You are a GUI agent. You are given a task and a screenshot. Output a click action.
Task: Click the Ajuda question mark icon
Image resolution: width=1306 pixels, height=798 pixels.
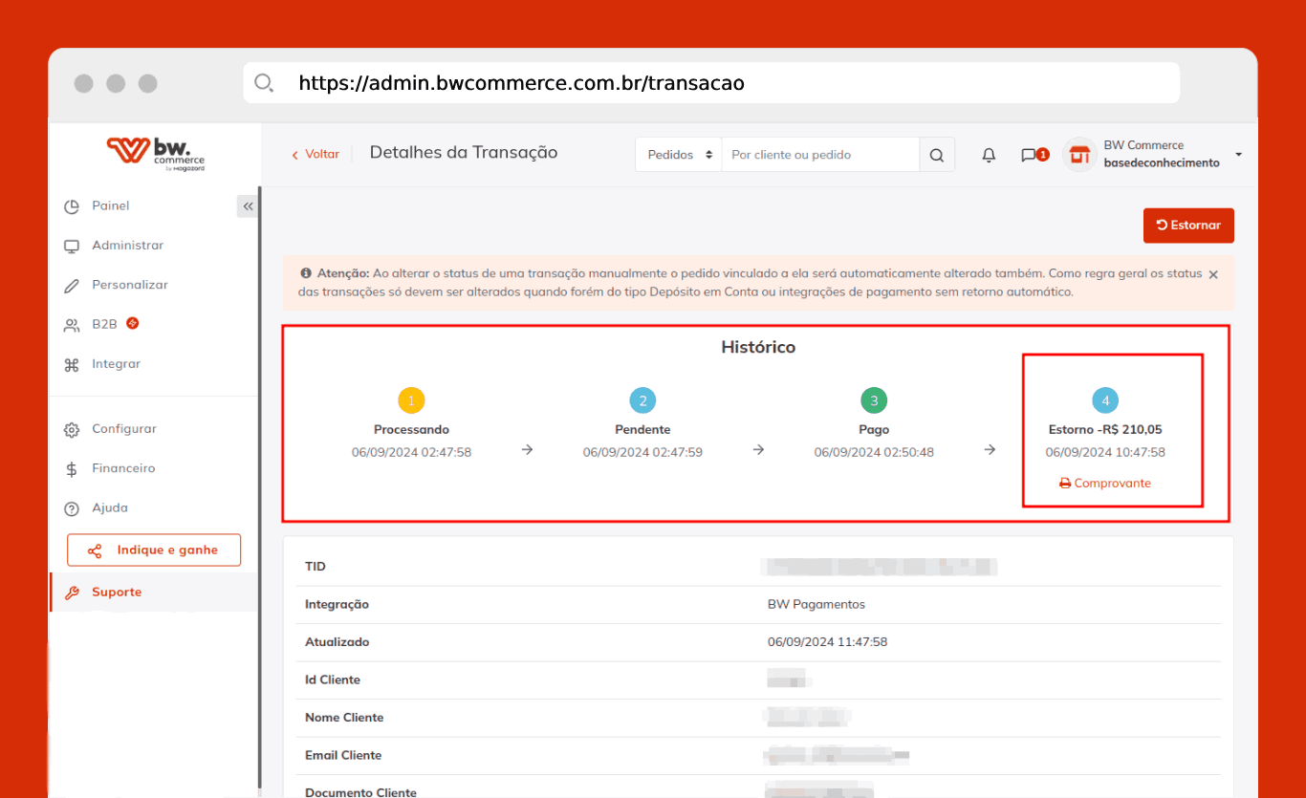pos(72,508)
